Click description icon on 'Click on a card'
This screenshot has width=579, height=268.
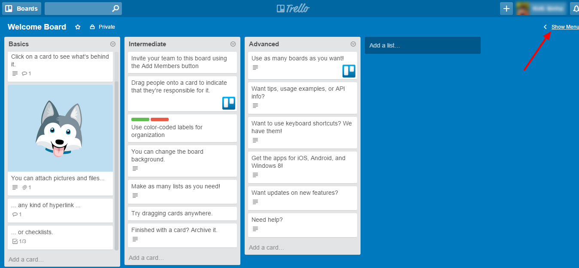[x=15, y=74]
